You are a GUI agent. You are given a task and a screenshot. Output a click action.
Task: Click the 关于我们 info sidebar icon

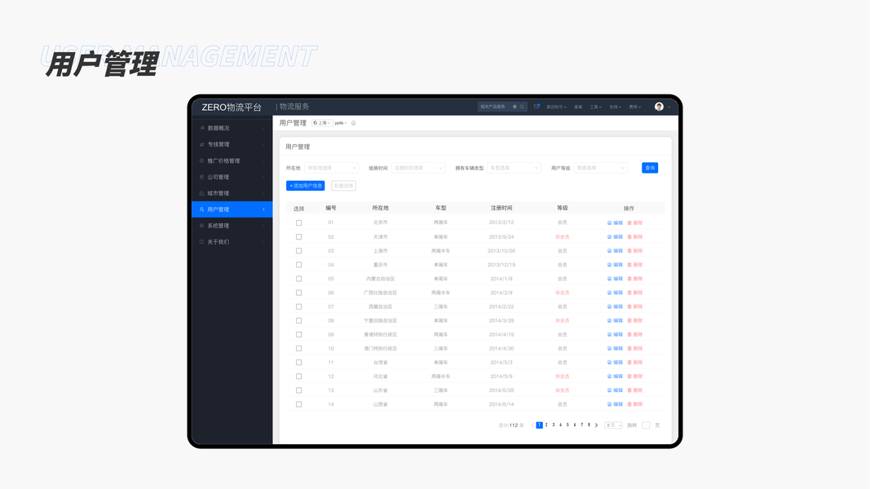[202, 242]
